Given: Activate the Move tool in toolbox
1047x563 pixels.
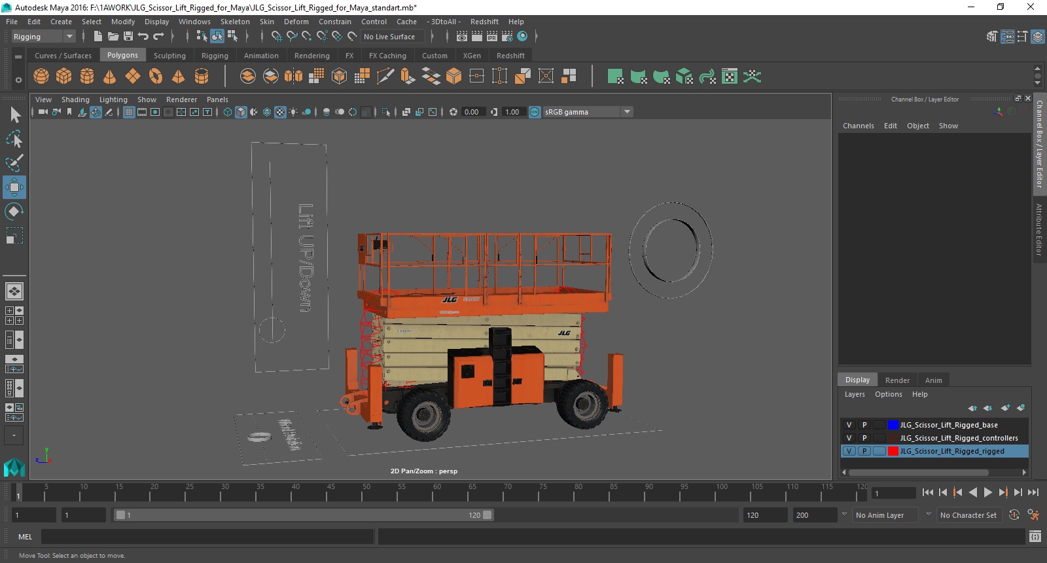Looking at the screenshot, I should coord(14,187).
